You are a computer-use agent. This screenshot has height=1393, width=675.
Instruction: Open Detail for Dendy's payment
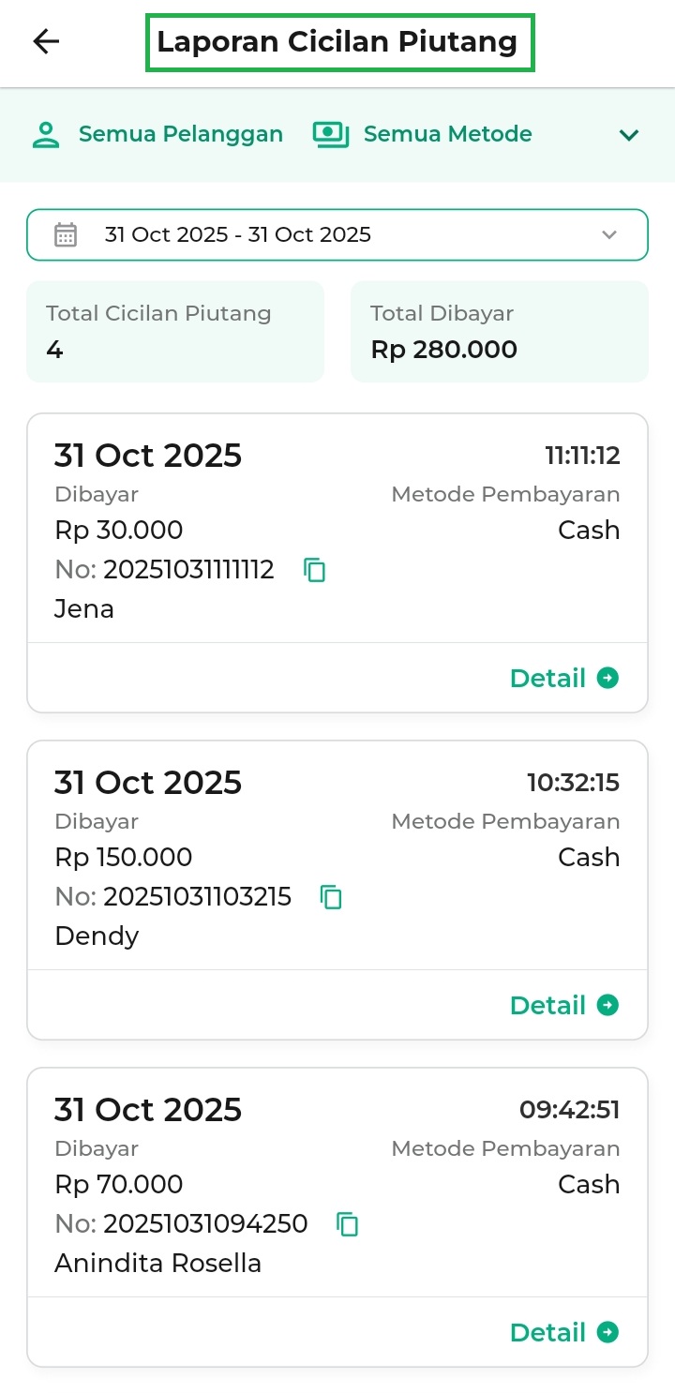(x=547, y=1005)
